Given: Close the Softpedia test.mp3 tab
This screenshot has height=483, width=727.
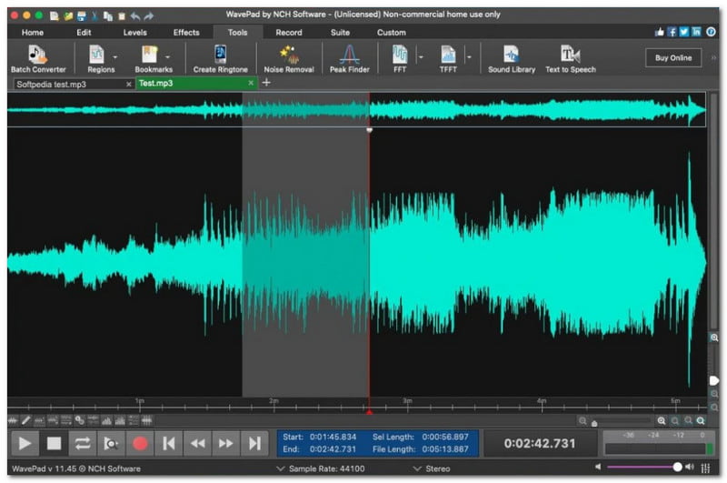Looking at the screenshot, I should click(128, 84).
